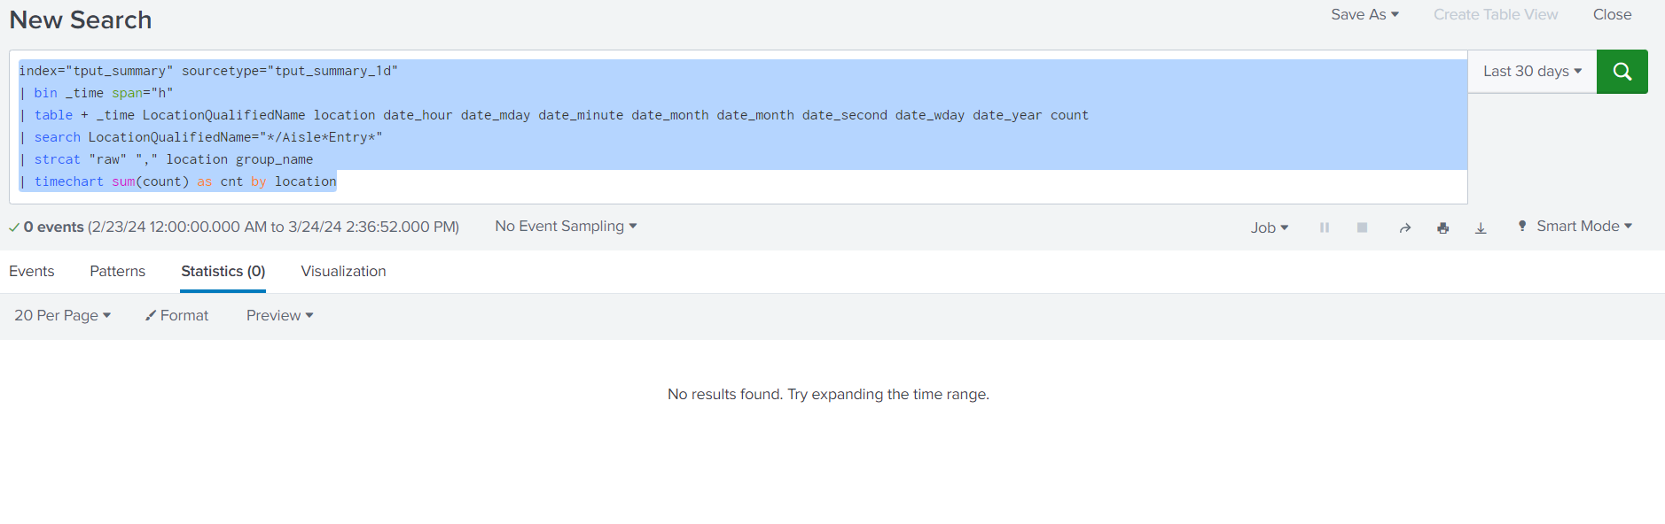The width and height of the screenshot is (1665, 524).
Task: Open the Job menu
Action: coord(1269,227)
